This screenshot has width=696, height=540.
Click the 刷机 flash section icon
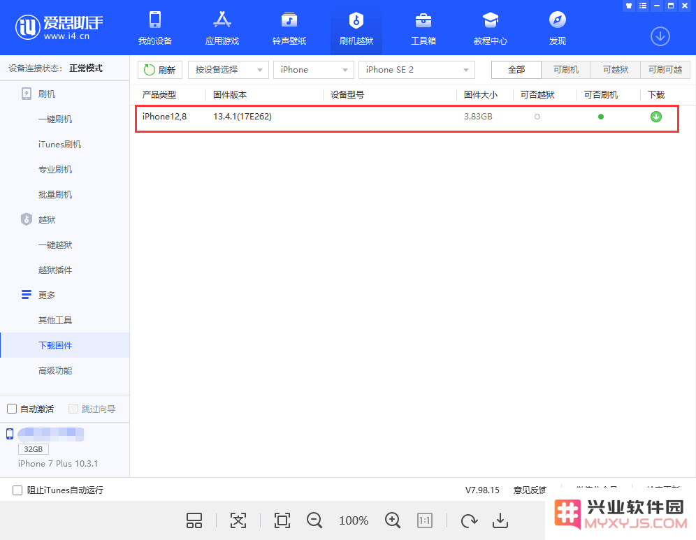[x=27, y=94]
